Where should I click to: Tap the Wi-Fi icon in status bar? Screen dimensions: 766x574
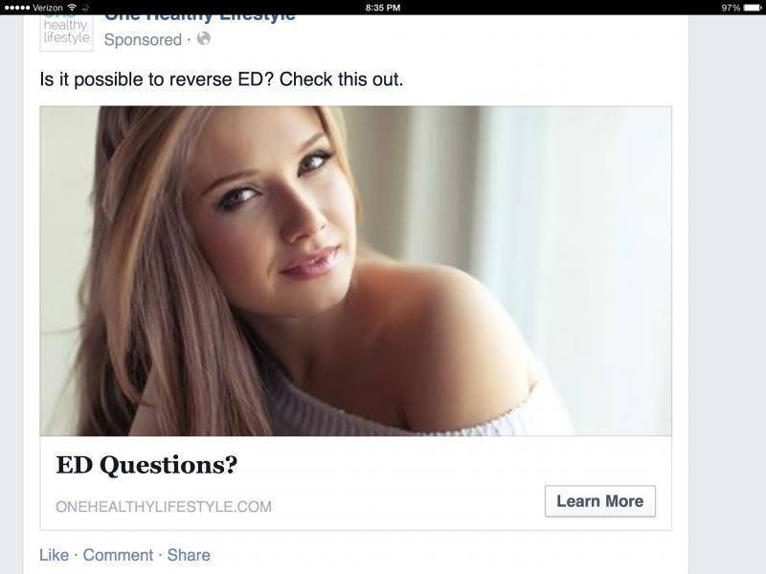click(72, 8)
